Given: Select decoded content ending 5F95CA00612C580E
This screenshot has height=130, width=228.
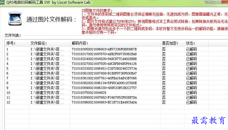Looking at the screenshot, I should 104,83.
